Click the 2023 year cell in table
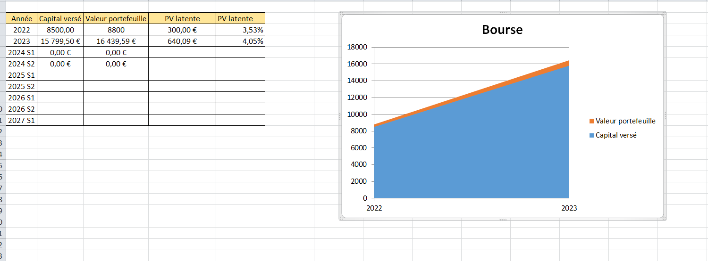This screenshot has height=261, width=708. 22,41
